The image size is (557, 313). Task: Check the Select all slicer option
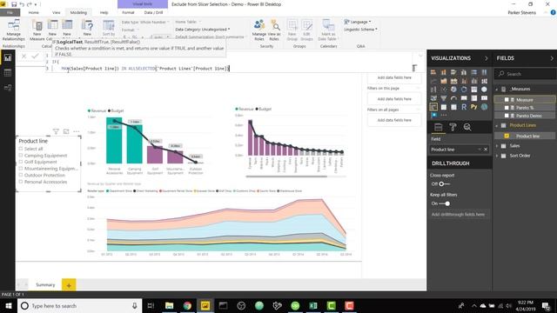21,149
